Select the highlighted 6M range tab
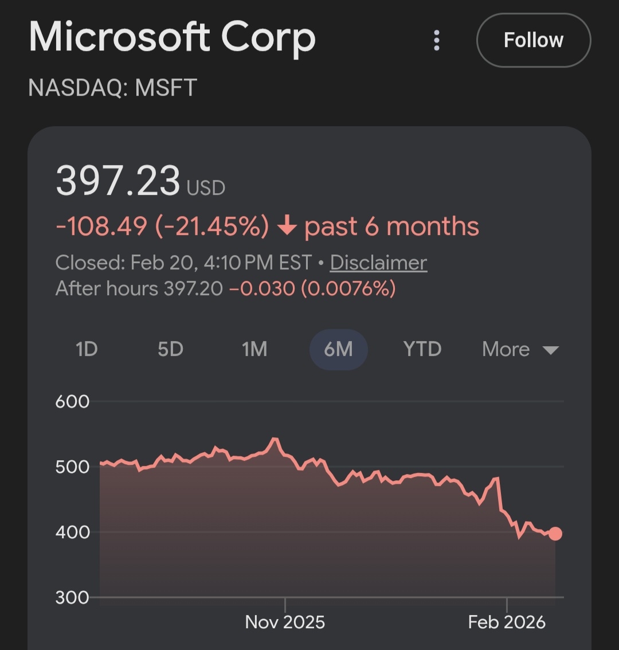The width and height of the screenshot is (619, 650). pyautogui.click(x=338, y=349)
